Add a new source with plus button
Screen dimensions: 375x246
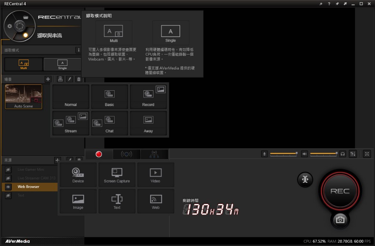(x=57, y=160)
